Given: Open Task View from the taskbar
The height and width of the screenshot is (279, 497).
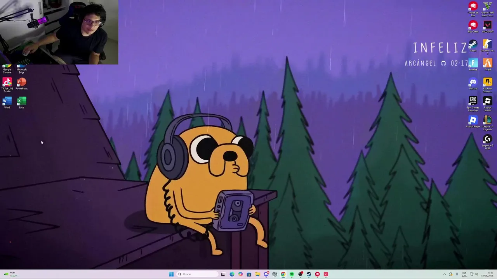Looking at the screenshot, I should (223, 274).
